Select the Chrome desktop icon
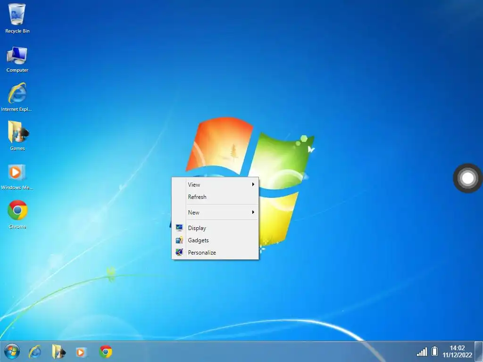483x362 pixels. pyautogui.click(x=17, y=214)
